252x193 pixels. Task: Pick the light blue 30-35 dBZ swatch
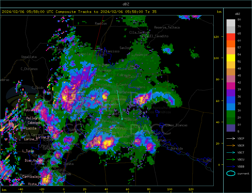point(231,107)
